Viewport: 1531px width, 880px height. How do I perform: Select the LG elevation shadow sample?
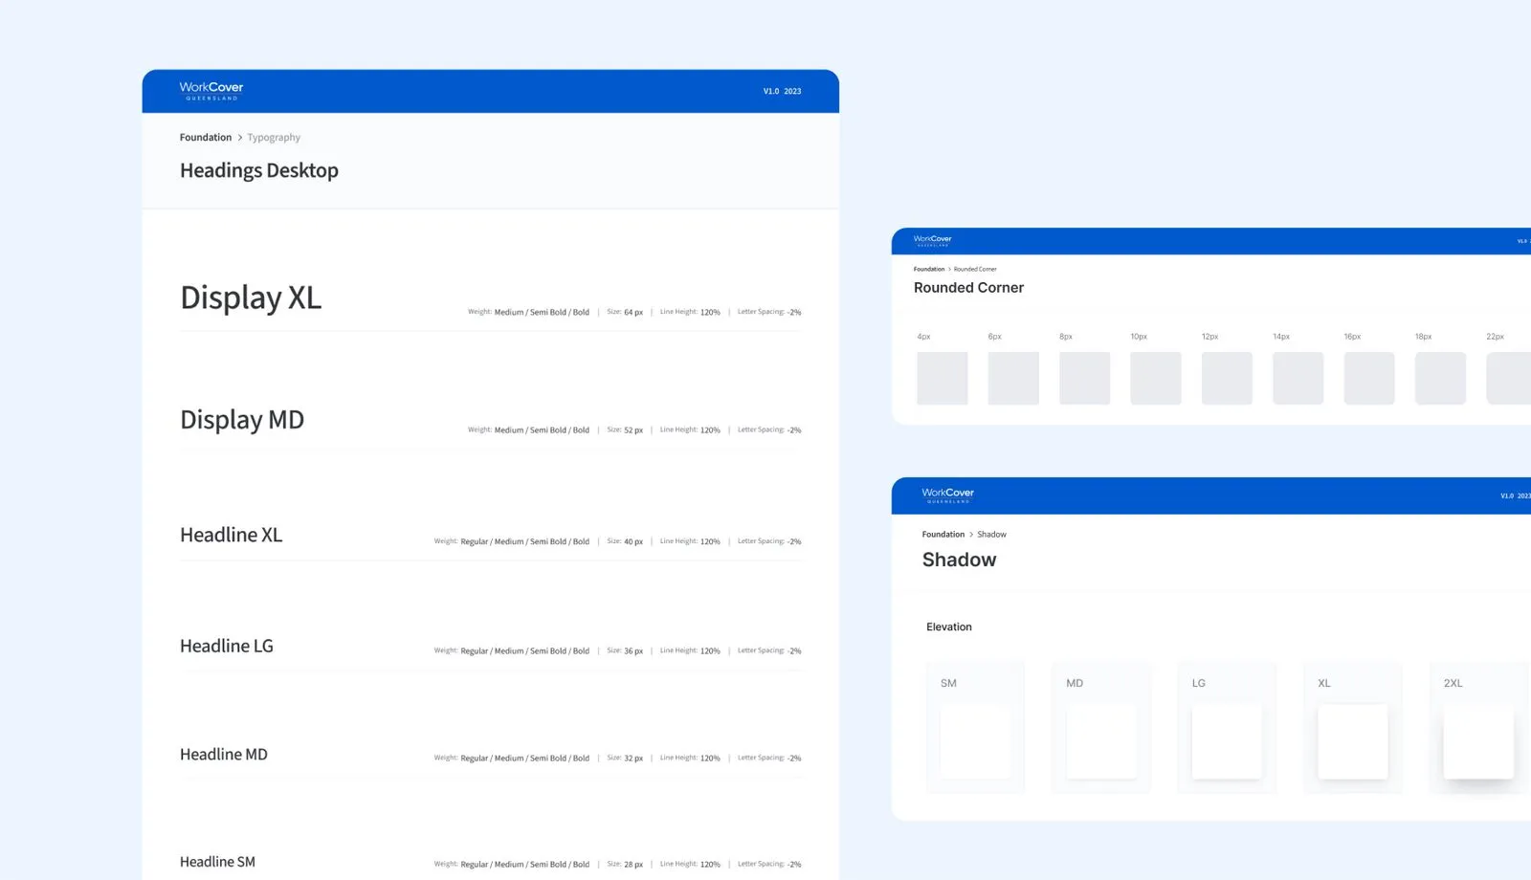click(x=1227, y=741)
